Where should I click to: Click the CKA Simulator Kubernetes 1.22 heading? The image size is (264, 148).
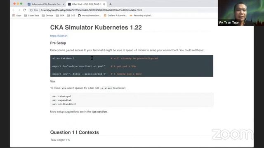click(96, 28)
